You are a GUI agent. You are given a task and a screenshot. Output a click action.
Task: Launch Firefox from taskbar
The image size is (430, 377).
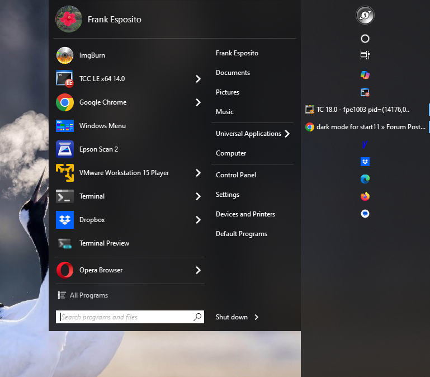(x=365, y=196)
